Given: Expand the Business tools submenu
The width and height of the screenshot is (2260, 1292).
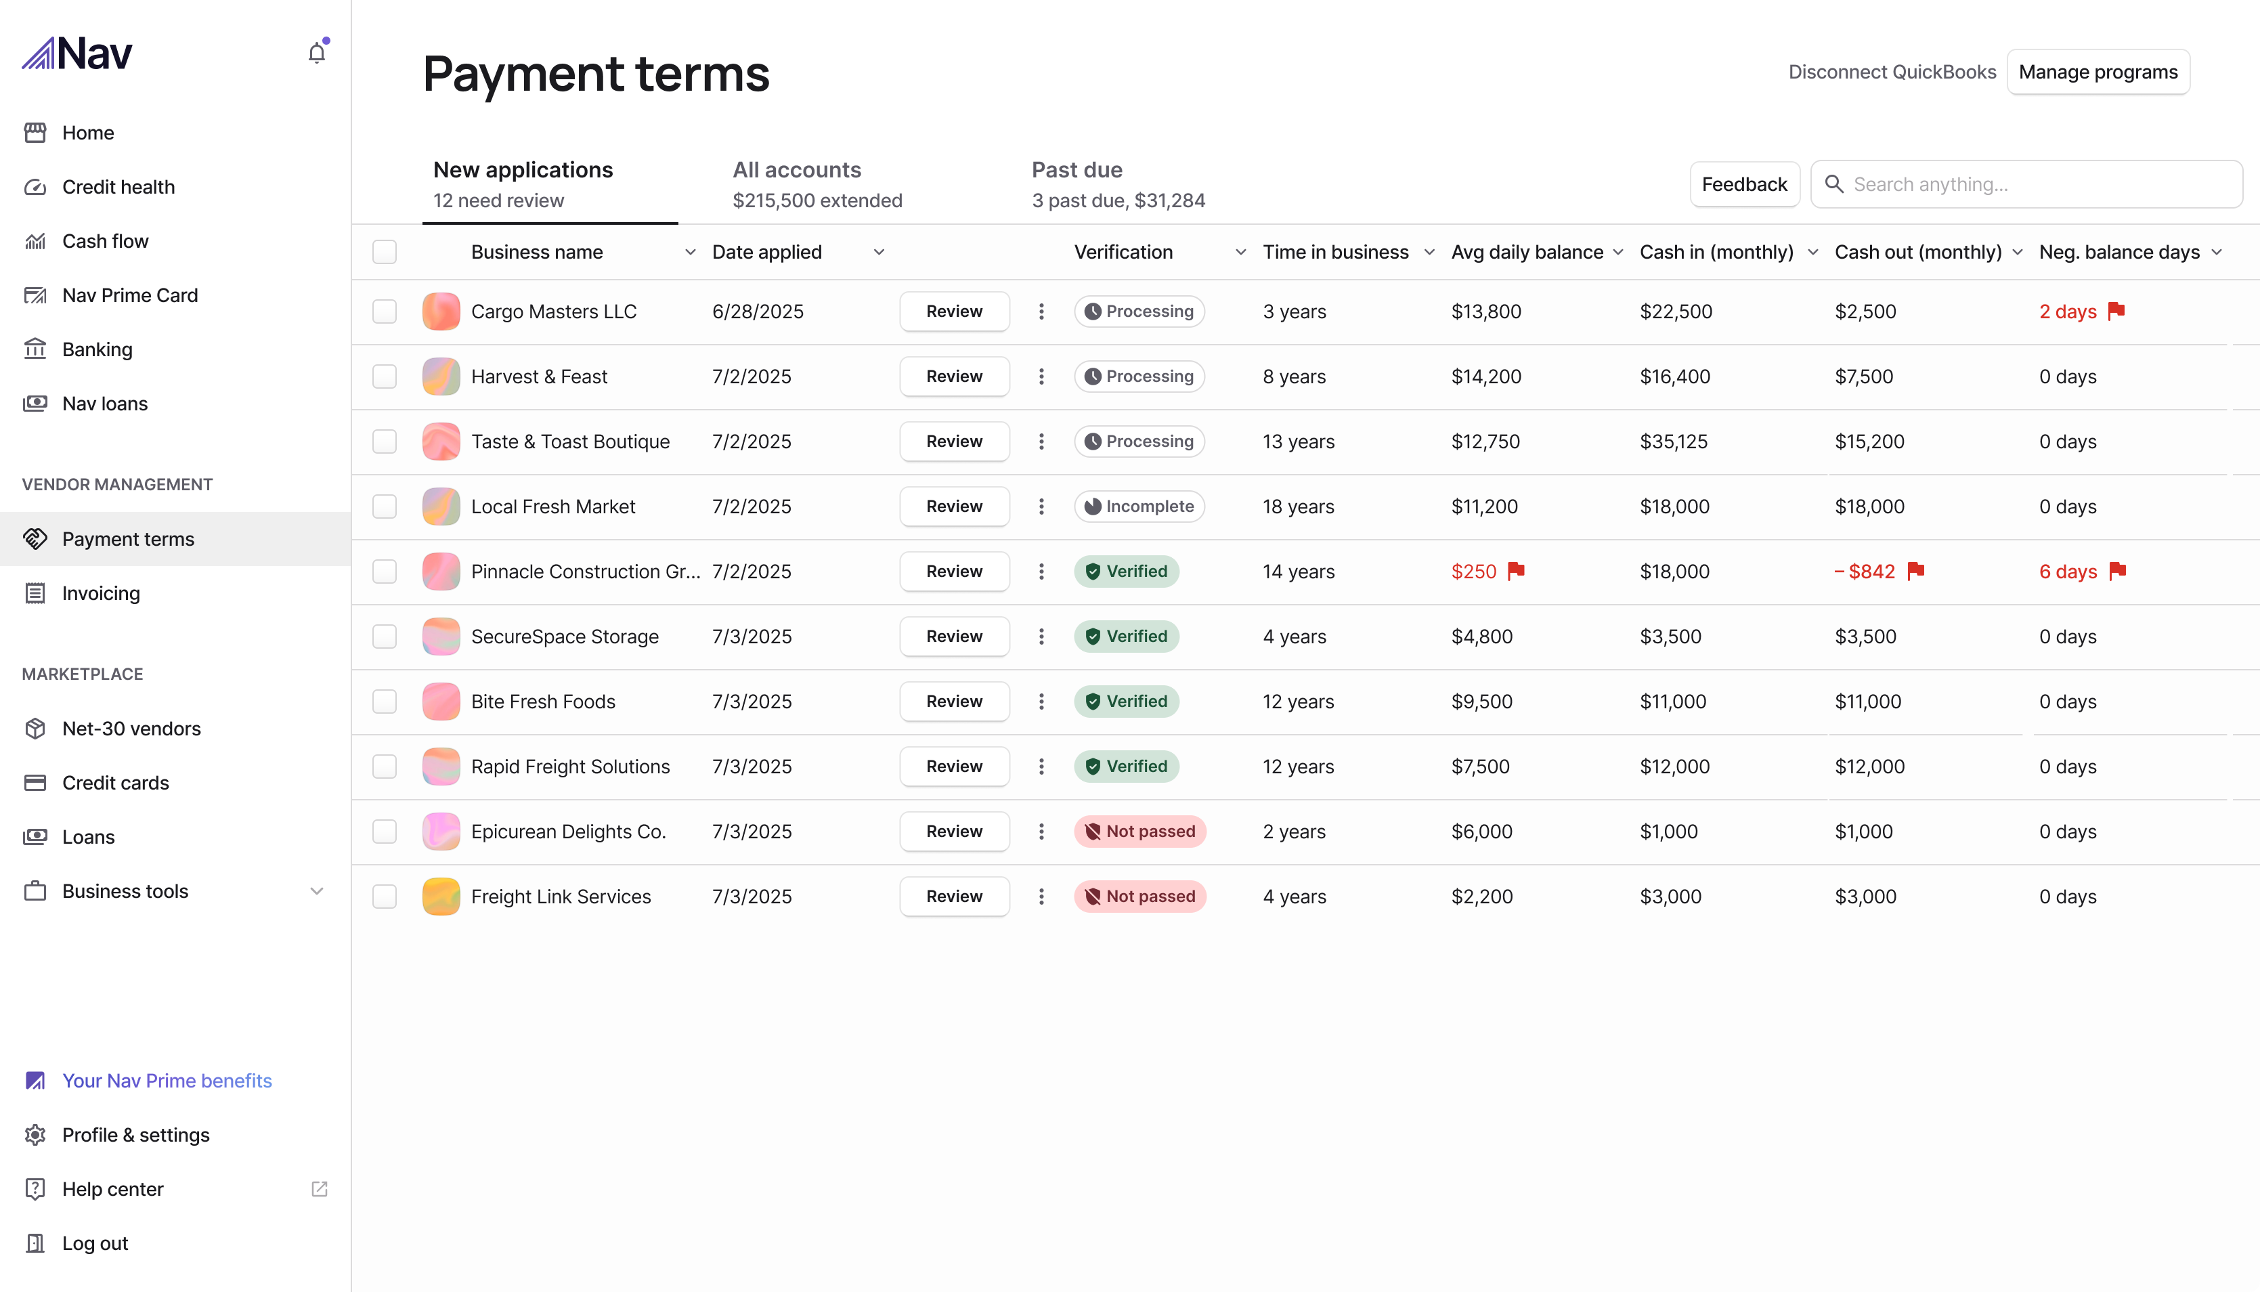Looking at the screenshot, I should coord(317,891).
